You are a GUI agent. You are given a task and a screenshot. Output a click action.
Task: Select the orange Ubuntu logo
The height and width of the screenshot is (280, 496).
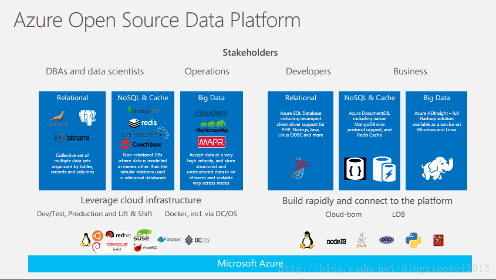[97, 236]
